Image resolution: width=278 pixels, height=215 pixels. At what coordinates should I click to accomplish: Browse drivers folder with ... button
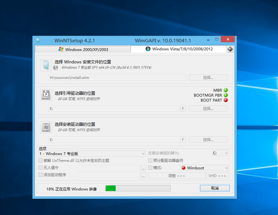pos(143,176)
